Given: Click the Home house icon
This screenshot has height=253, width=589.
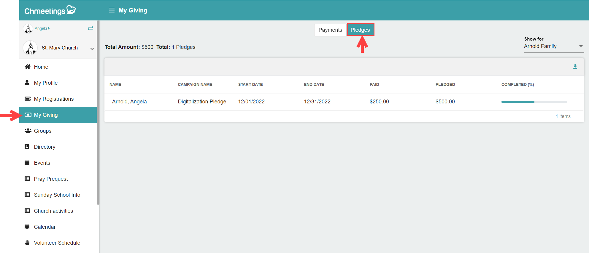Looking at the screenshot, I should pyautogui.click(x=28, y=67).
